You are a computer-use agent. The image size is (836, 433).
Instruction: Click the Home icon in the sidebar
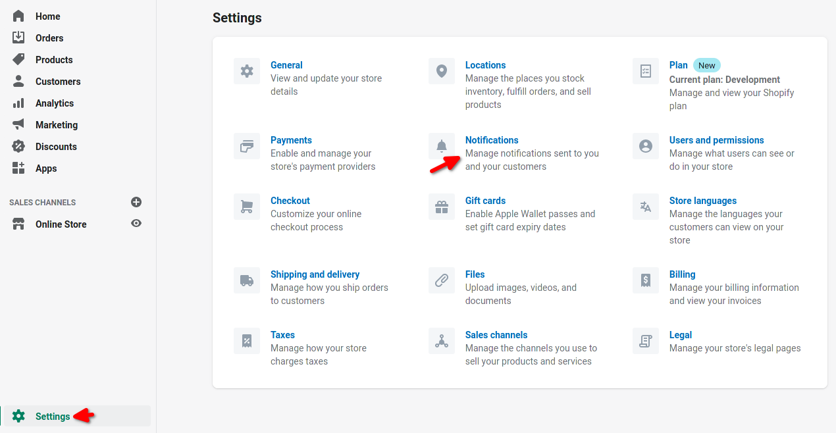click(x=18, y=15)
